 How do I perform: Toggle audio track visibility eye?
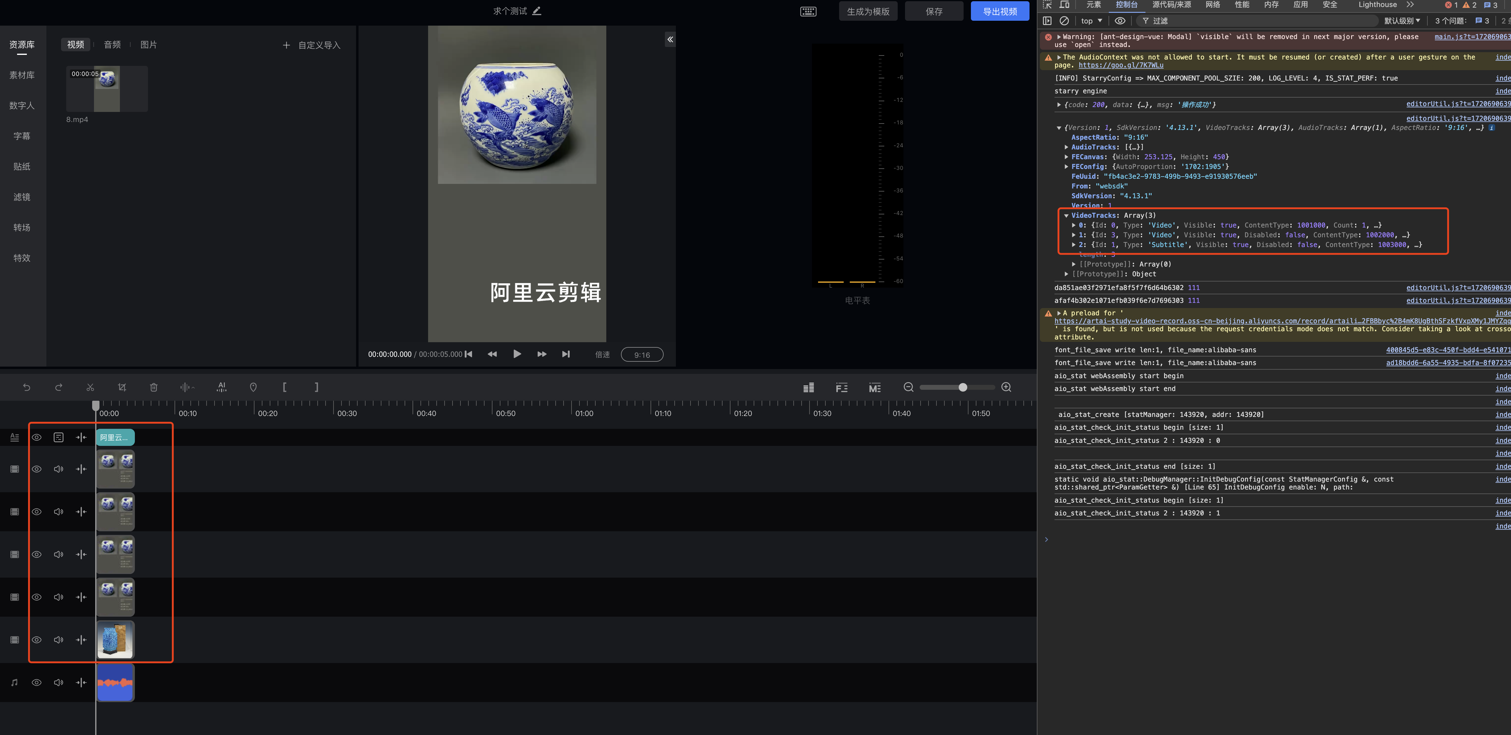click(x=36, y=683)
